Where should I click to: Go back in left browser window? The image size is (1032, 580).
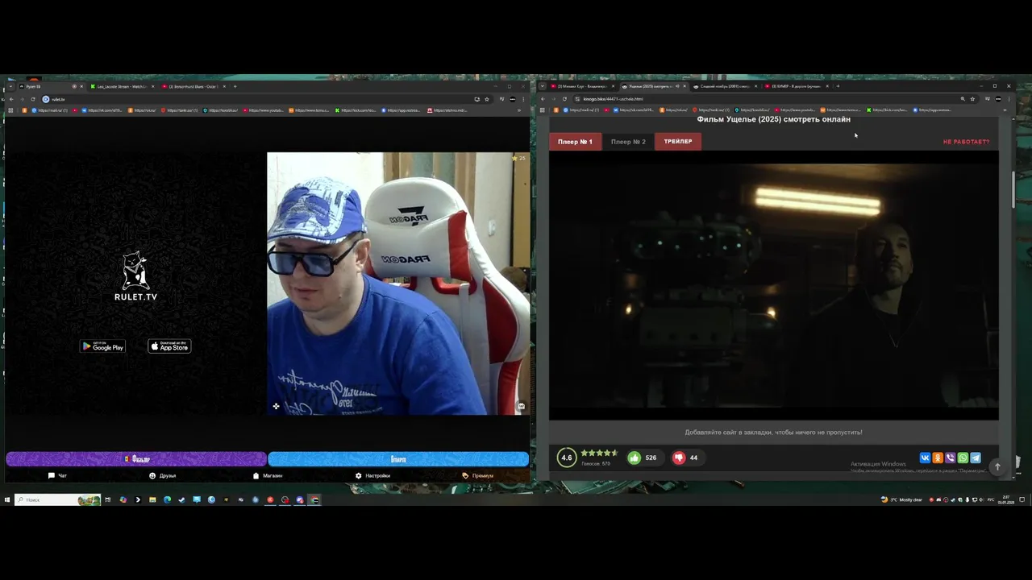pyautogui.click(x=10, y=99)
